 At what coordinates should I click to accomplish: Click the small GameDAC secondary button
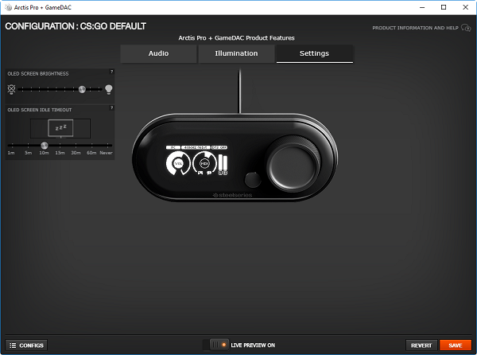coord(253,180)
